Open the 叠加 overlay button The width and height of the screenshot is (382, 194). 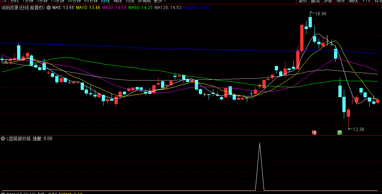[315, 1]
